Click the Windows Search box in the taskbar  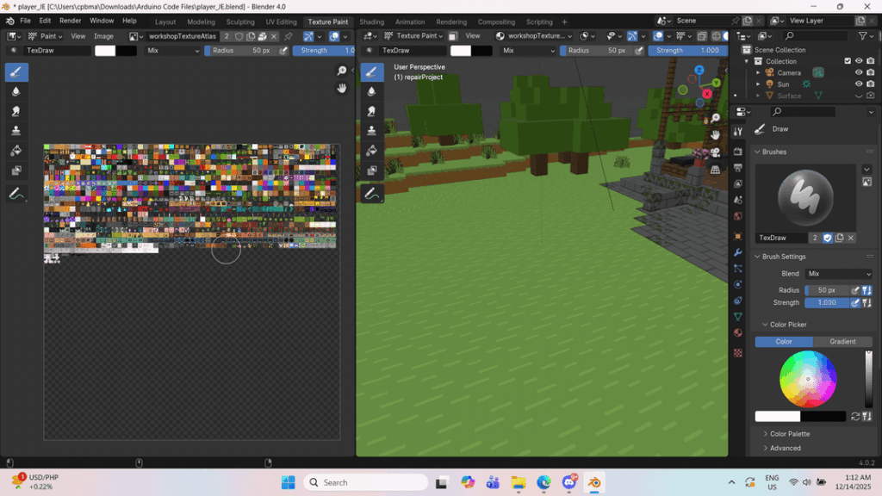pyautogui.click(x=365, y=481)
